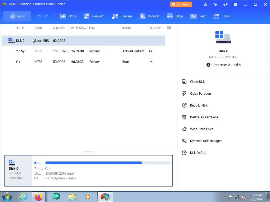Open the Tools menu
This screenshot has height=202, width=270.
click(221, 16)
